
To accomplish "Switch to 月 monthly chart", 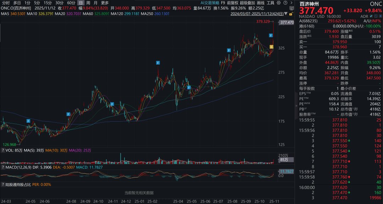I will click(95, 3).
